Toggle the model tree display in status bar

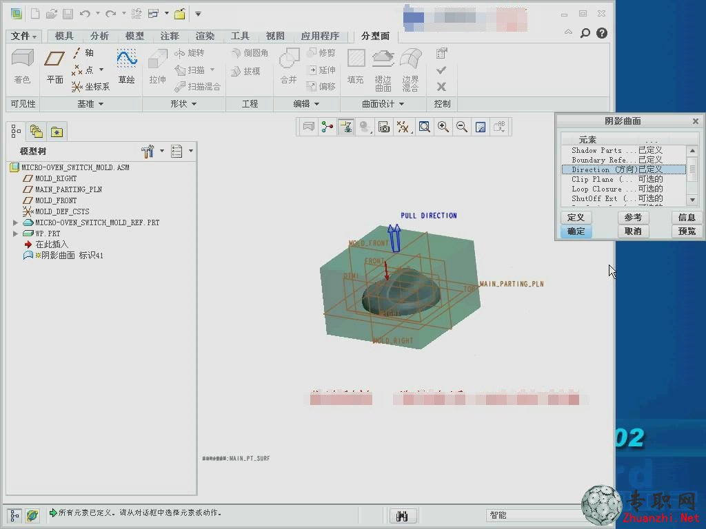tap(14, 515)
